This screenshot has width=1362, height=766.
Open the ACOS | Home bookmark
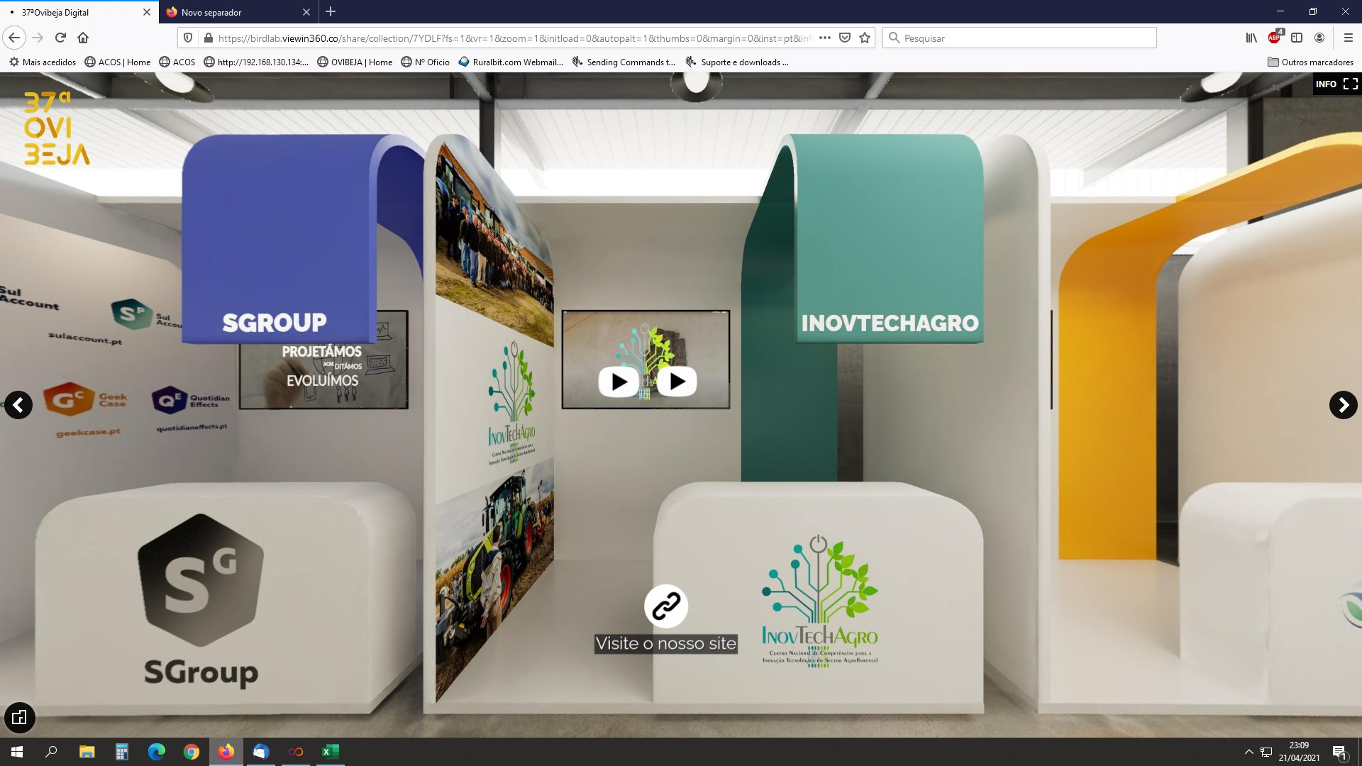118,62
